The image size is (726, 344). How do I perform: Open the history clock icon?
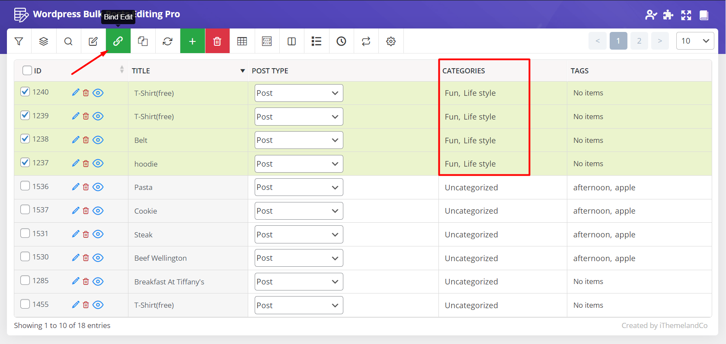pos(341,41)
